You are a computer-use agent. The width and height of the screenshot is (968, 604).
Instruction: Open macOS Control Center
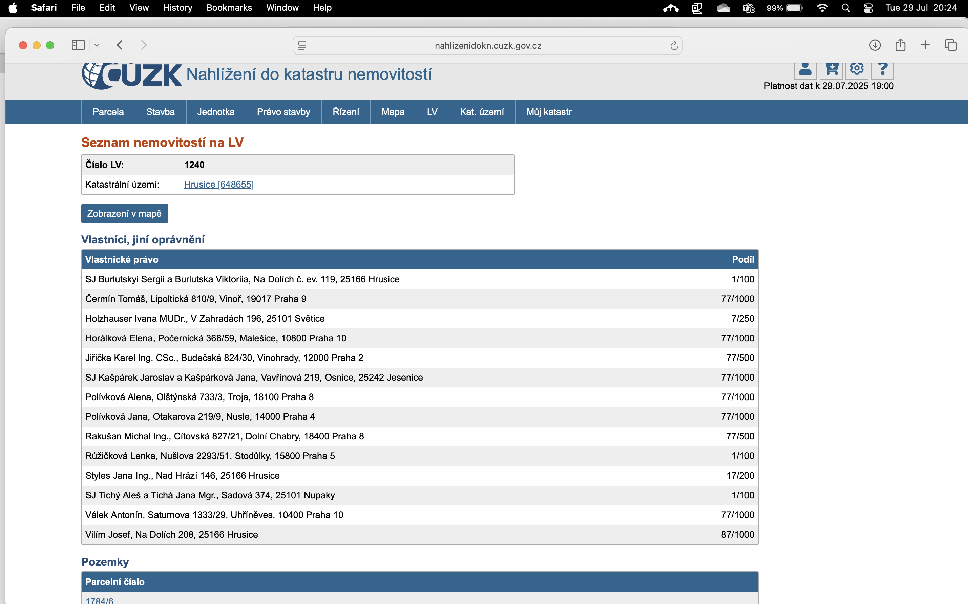coord(868,8)
